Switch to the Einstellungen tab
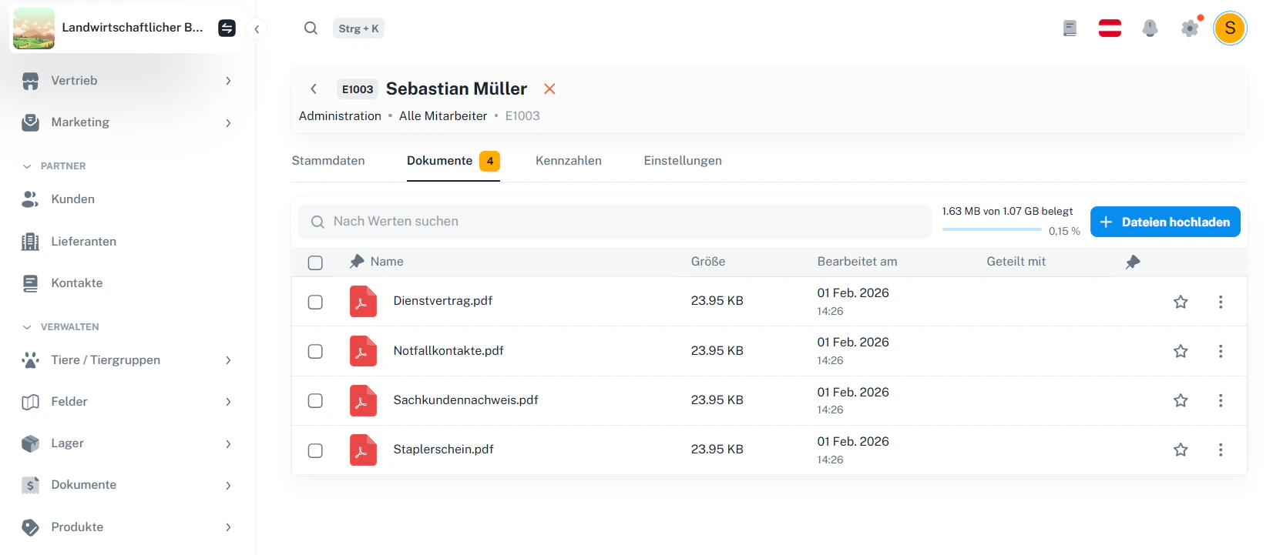Screen dimensions: 1273x555 (x=683, y=161)
